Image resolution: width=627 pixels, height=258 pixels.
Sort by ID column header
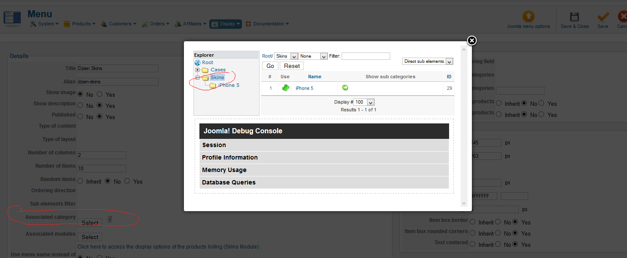449,77
